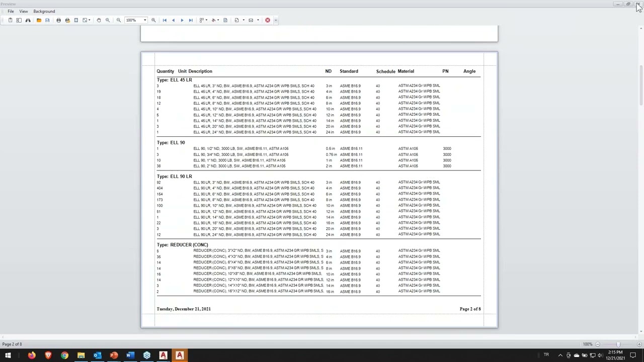This screenshot has height=362, width=644.
Task: Show hidden system tray icons
Action: pyautogui.click(x=560, y=355)
